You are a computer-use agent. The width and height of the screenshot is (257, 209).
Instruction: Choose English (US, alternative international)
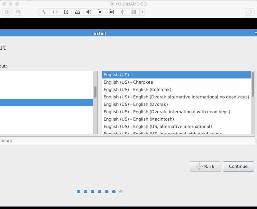[x=176, y=126]
